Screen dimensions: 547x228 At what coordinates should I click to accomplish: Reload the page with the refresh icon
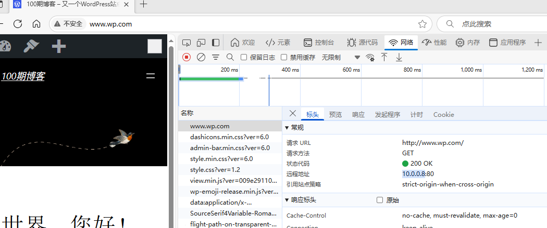click(18, 24)
